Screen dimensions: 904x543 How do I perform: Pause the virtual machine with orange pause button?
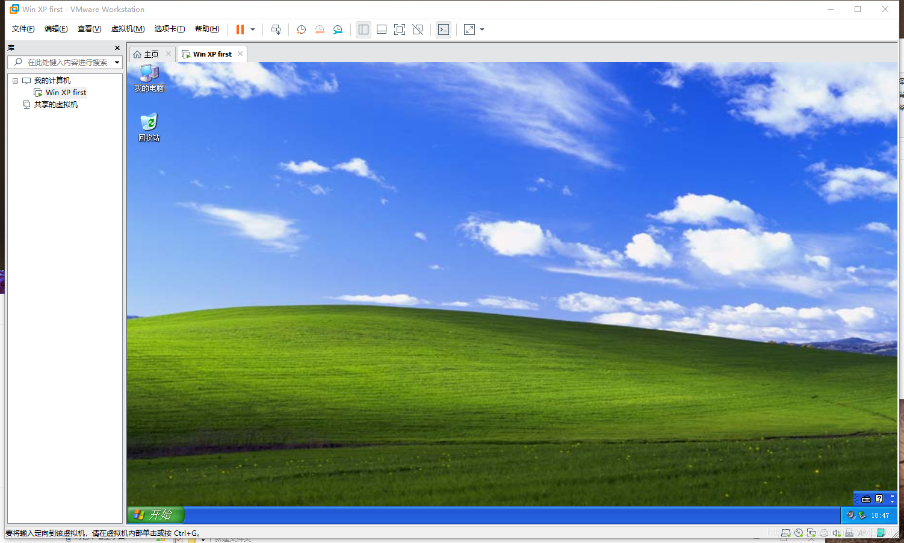click(x=240, y=29)
